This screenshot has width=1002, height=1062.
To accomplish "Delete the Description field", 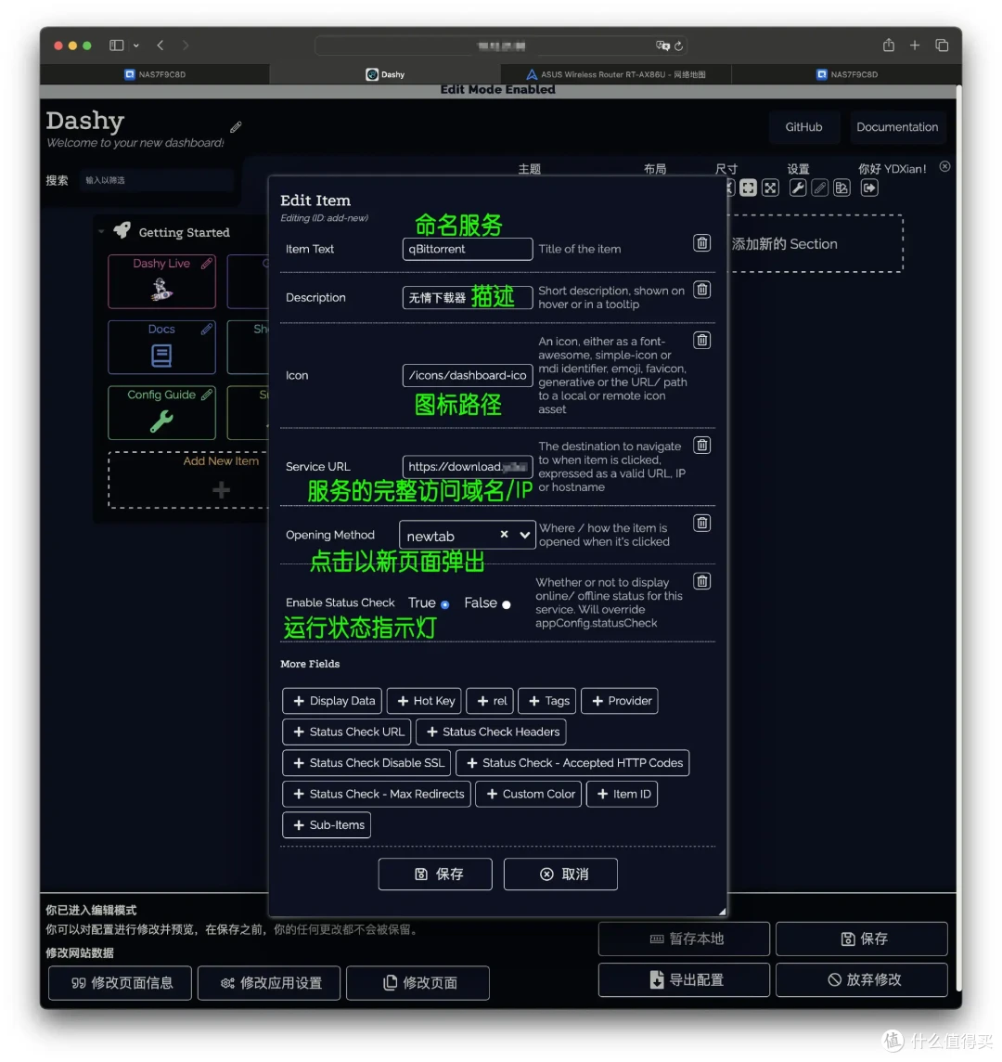I will [702, 290].
